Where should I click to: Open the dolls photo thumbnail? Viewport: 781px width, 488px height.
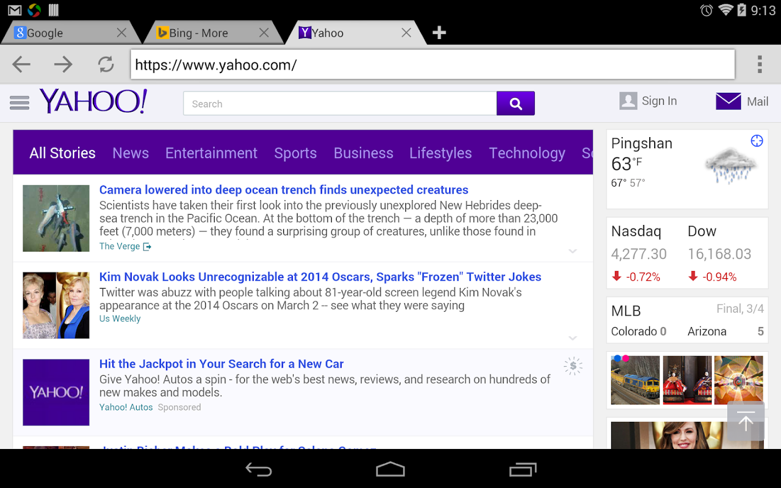687,380
